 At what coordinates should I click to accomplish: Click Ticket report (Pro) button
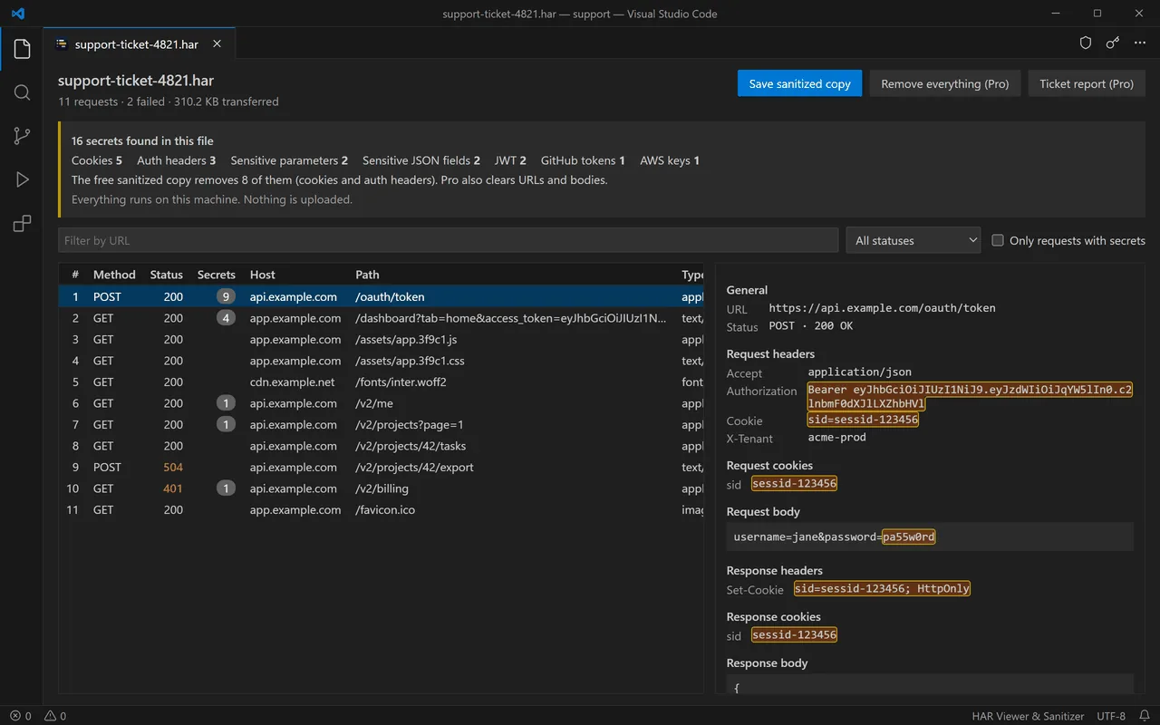tap(1087, 83)
